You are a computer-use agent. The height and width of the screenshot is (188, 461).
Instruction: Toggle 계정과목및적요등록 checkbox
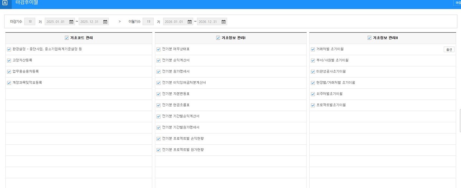9,82
